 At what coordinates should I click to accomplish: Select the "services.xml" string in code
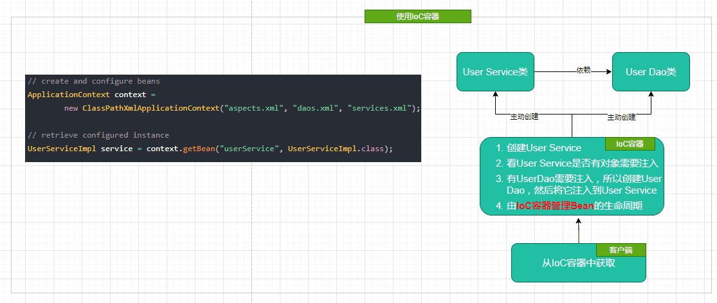point(379,108)
